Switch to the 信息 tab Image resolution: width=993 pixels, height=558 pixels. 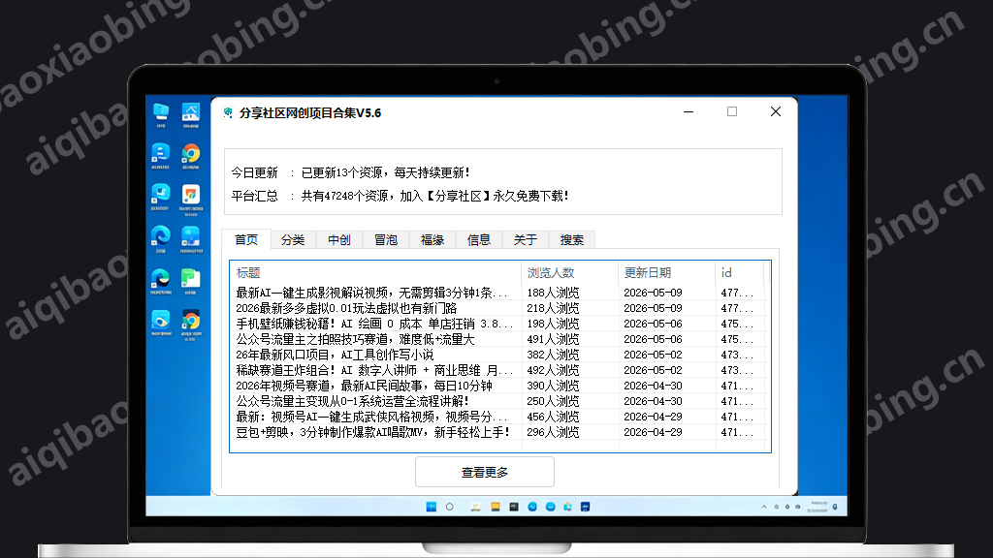point(479,240)
